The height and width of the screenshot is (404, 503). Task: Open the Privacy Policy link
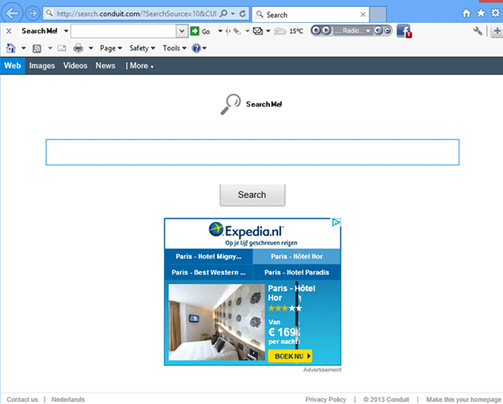click(325, 400)
